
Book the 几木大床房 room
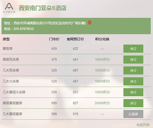coord(133,81)
